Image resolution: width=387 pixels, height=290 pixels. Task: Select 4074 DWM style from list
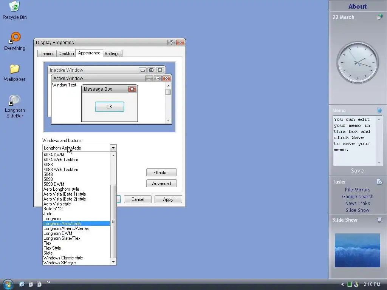coord(76,155)
